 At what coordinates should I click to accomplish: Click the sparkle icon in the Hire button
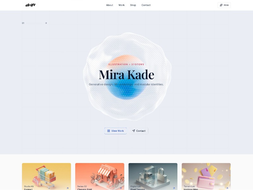[221, 5]
